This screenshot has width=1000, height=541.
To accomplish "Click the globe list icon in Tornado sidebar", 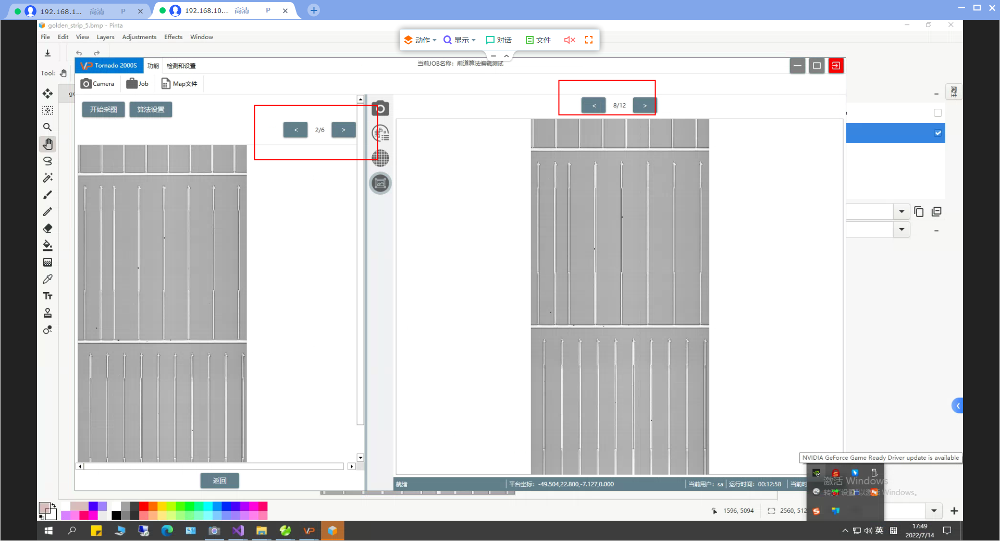I will 380,133.
